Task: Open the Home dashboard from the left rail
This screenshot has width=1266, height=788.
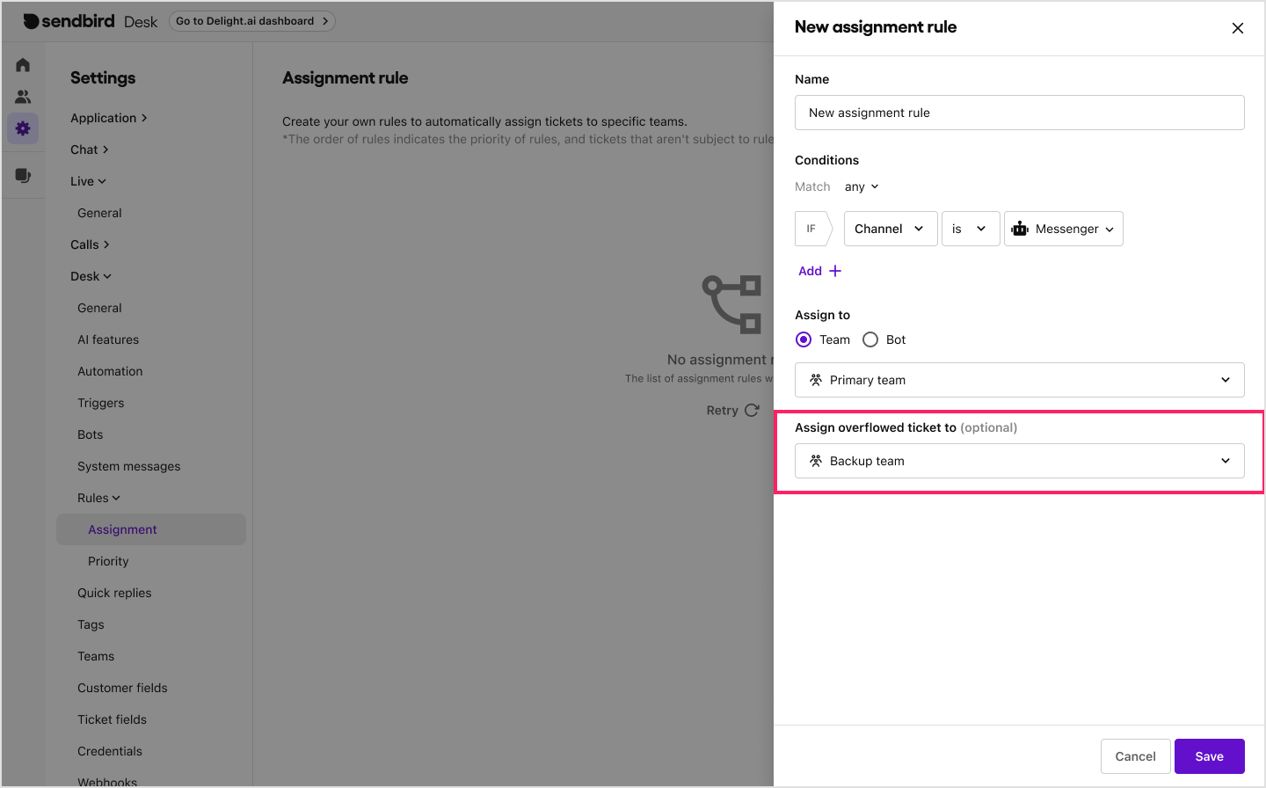Action: pyautogui.click(x=23, y=64)
